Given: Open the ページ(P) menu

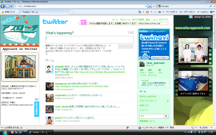Looking at the screenshot, I should [172, 12].
